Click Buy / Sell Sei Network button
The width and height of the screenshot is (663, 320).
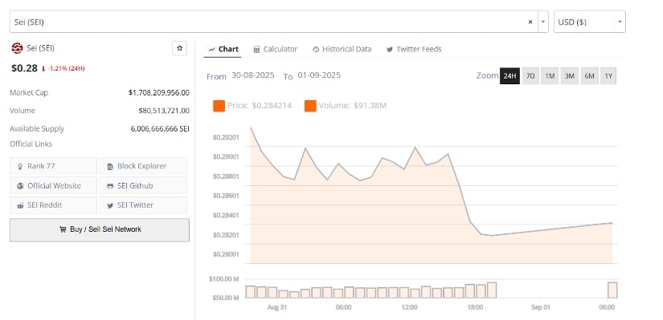(x=100, y=229)
